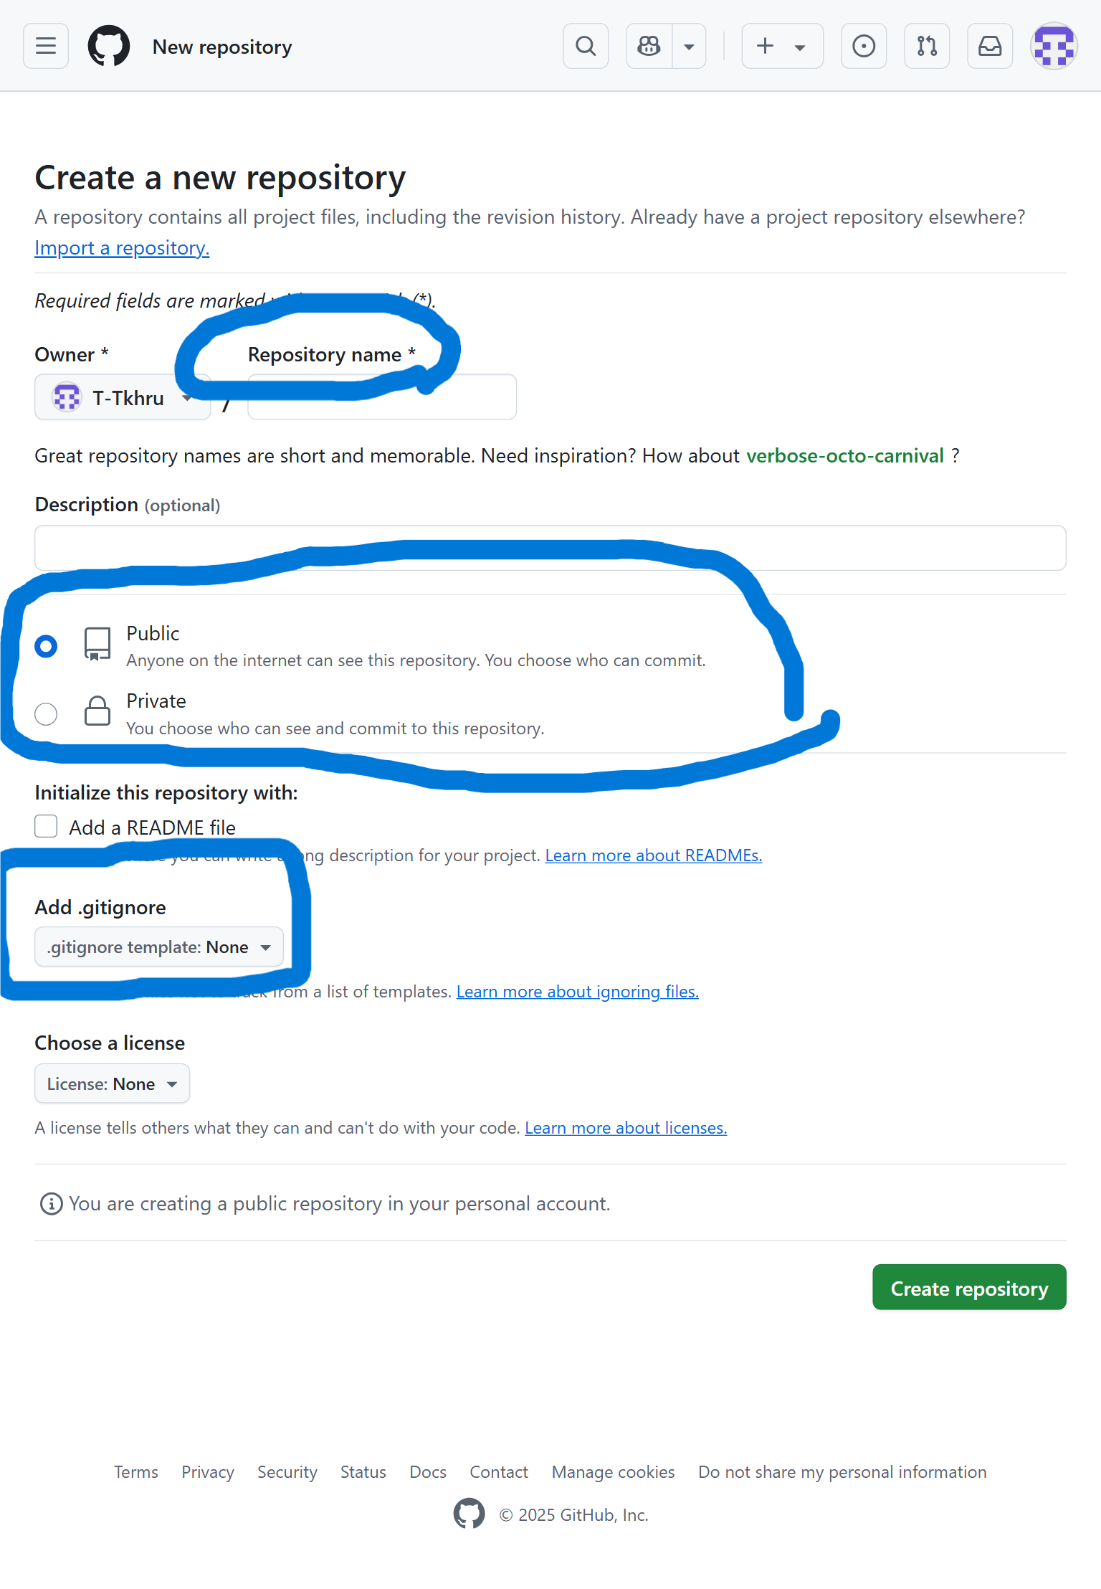Click the info icon near the public repository notice

coord(51,1203)
